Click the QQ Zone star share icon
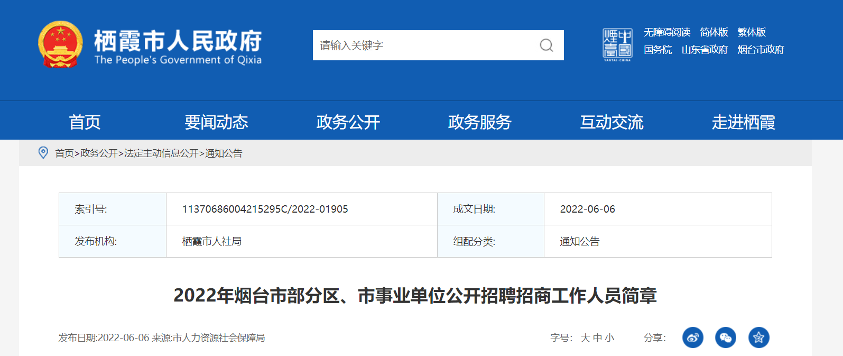Image resolution: width=843 pixels, height=356 pixels. pyautogui.click(x=758, y=337)
